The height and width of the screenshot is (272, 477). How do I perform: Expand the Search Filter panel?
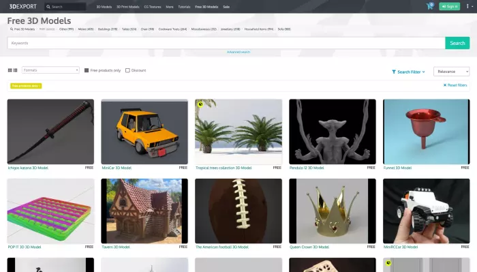click(x=408, y=72)
